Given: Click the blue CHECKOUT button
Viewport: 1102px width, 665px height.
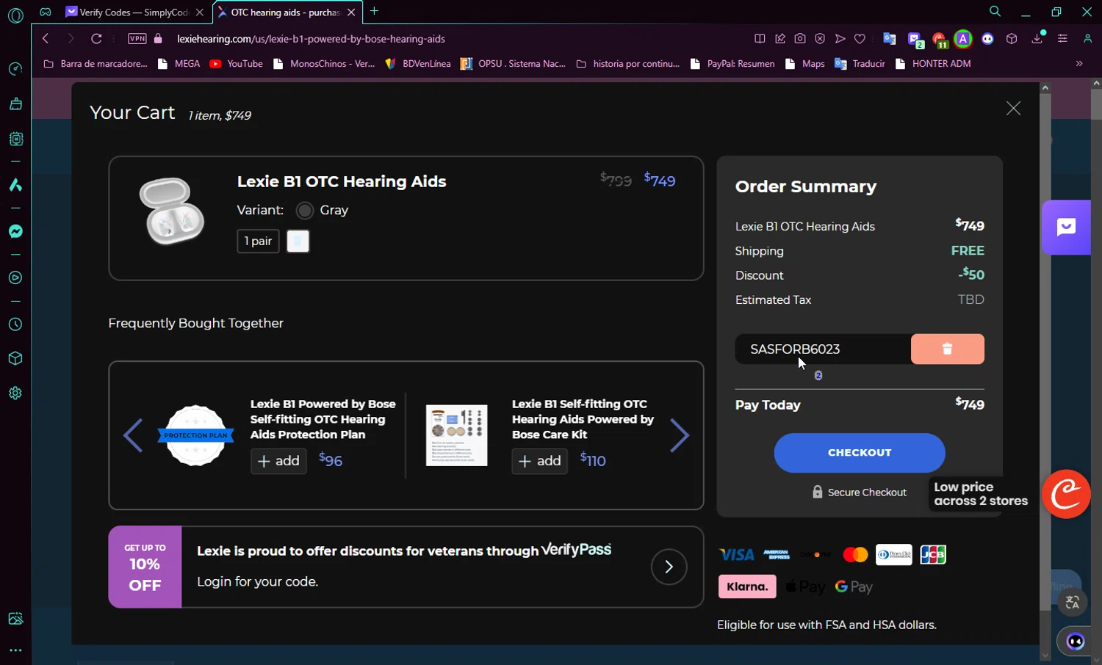Looking at the screenshot, I should (860, 453).
